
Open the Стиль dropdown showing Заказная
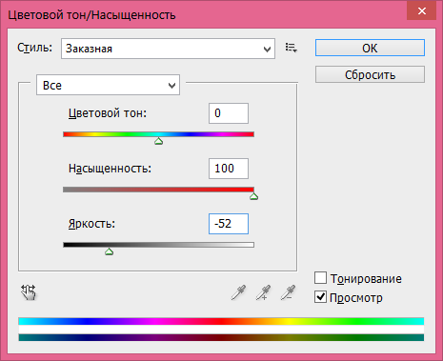(x=168, y=49)
